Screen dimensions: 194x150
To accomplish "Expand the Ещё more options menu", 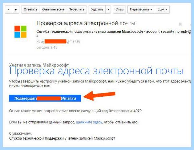I will pos(162,9).
